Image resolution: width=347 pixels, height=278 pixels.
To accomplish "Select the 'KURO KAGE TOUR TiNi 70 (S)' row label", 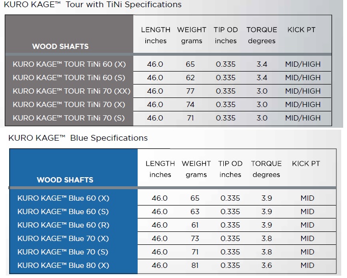I will click(69, 118).
